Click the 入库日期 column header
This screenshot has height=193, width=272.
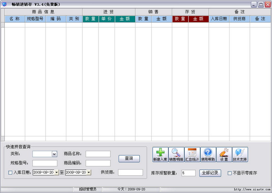tap(219, 19)
